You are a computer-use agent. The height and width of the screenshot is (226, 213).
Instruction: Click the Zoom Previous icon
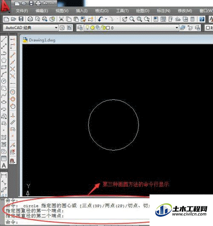147,19
